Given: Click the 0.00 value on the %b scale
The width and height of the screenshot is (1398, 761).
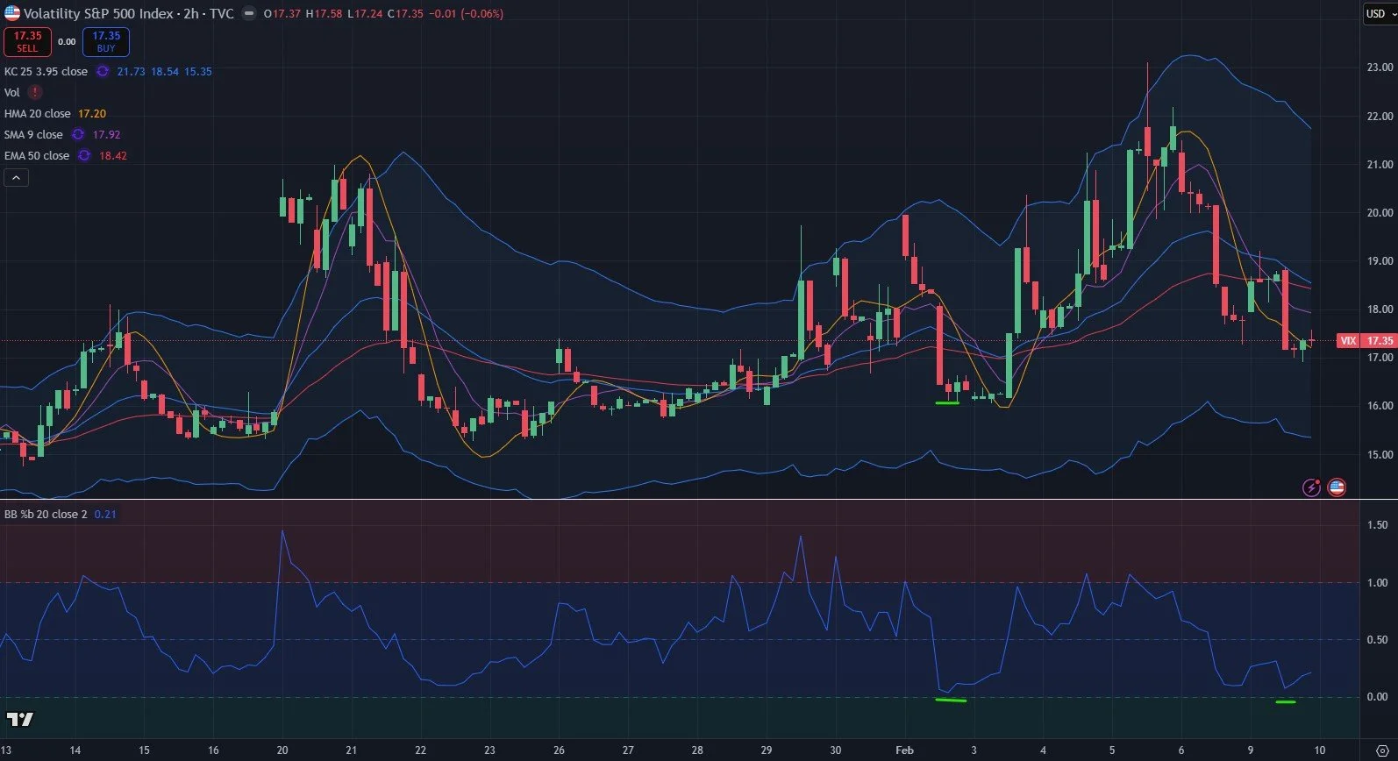Looking at the screenshot, I should click(x=1378, y=696).
